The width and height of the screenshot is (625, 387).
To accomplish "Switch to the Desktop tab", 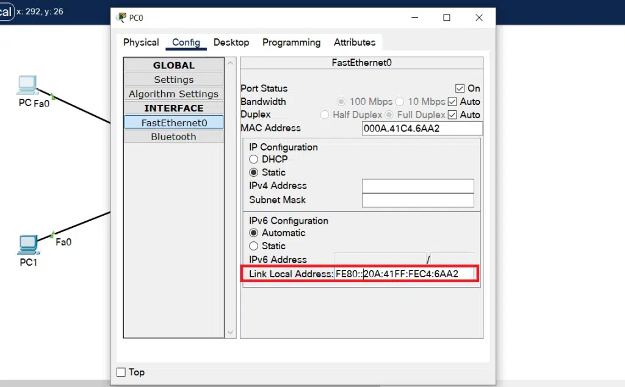I will (x=231, y=42).
